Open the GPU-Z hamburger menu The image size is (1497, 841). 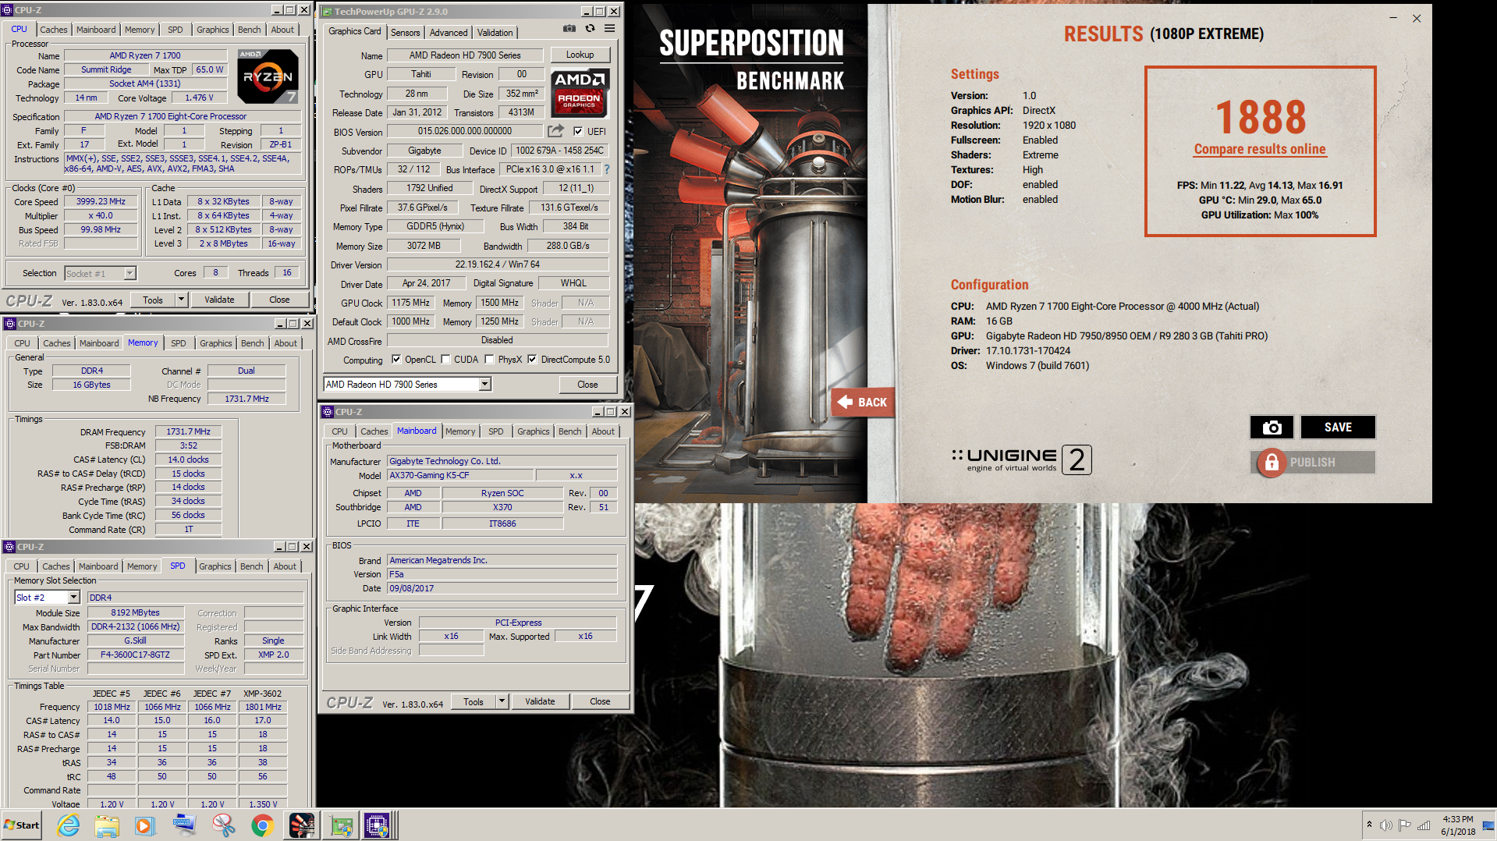[x=609, y=29]
